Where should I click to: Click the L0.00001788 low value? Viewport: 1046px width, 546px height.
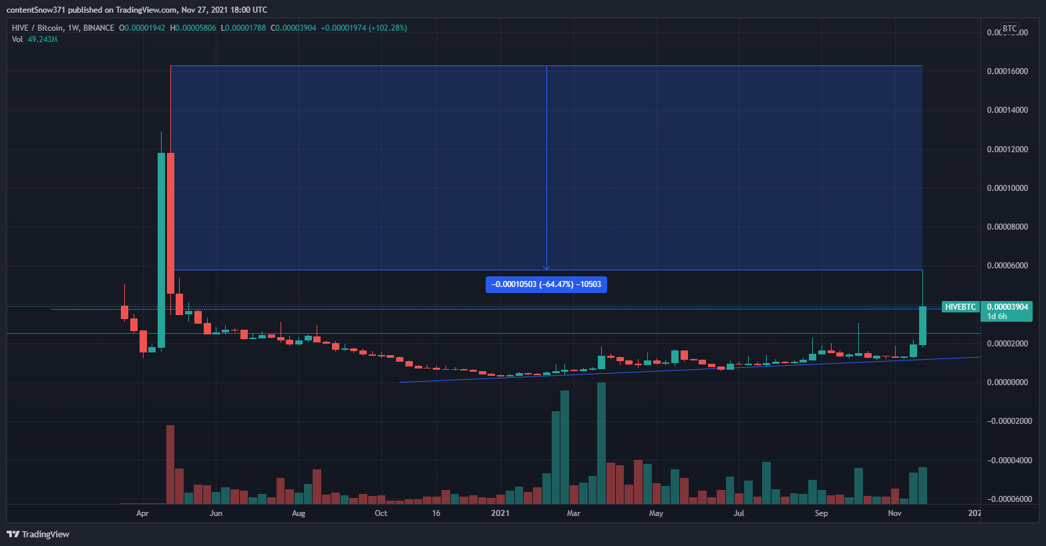pyautogui.click(x=243, y=28)
